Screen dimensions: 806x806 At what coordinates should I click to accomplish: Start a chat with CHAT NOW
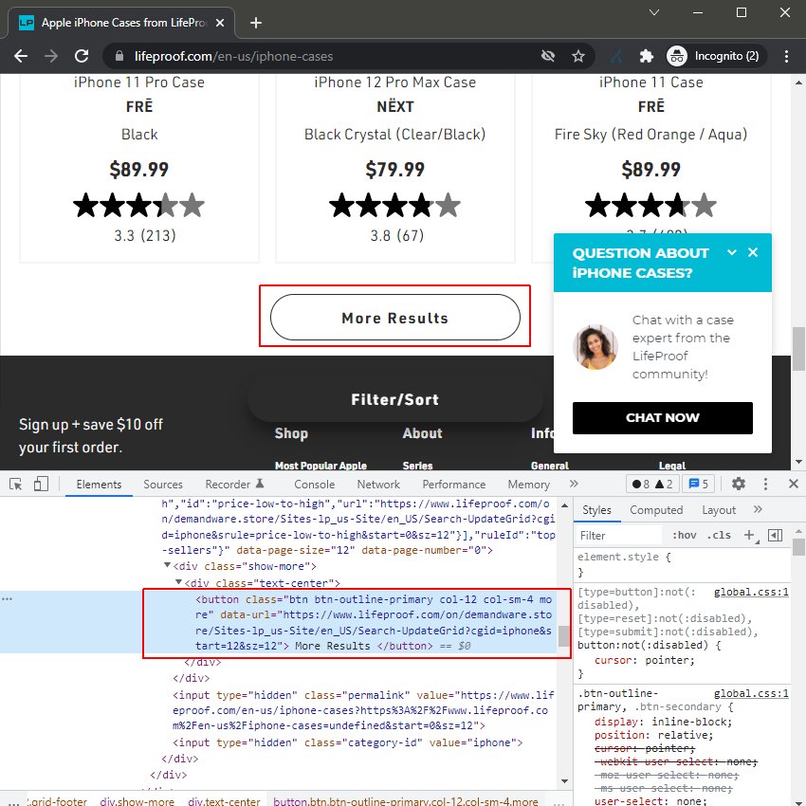pos(662,418)
